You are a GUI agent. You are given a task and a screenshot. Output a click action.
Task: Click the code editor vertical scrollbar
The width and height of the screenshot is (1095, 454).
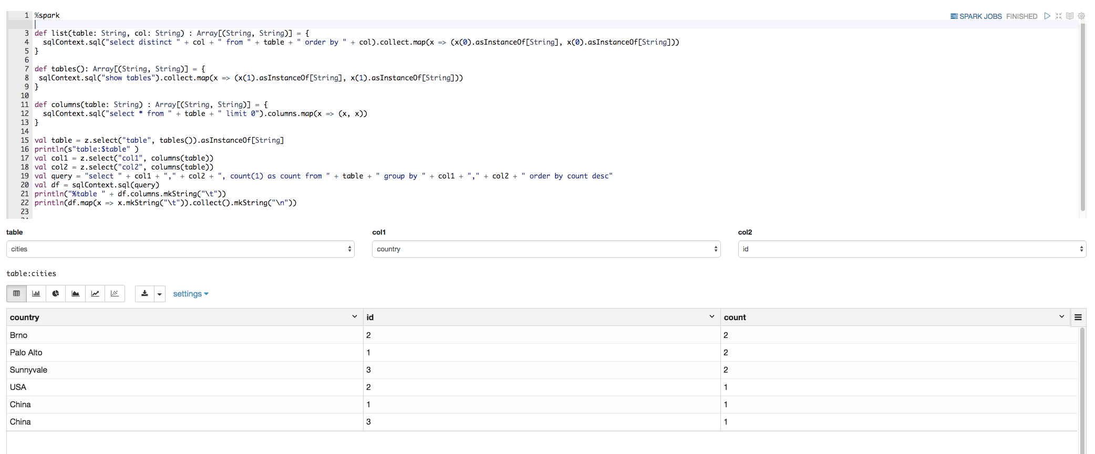pyautogui.click(x=1083, y=115)
